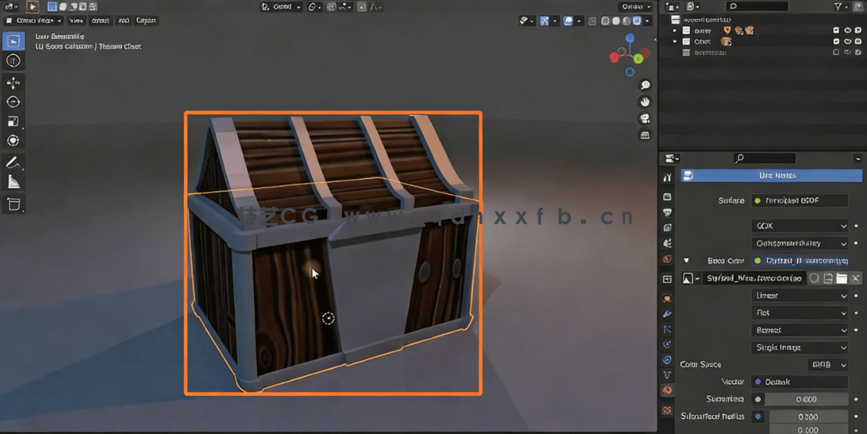Click the viewport pan hand icon
Screen dimensions: 867x434
click(644, 101)
